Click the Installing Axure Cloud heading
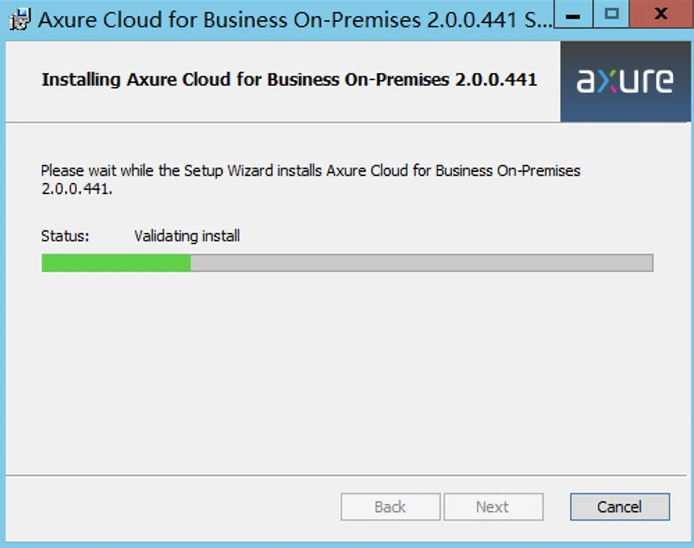Viewport: 694px width, 548px height. coord(290,79)
